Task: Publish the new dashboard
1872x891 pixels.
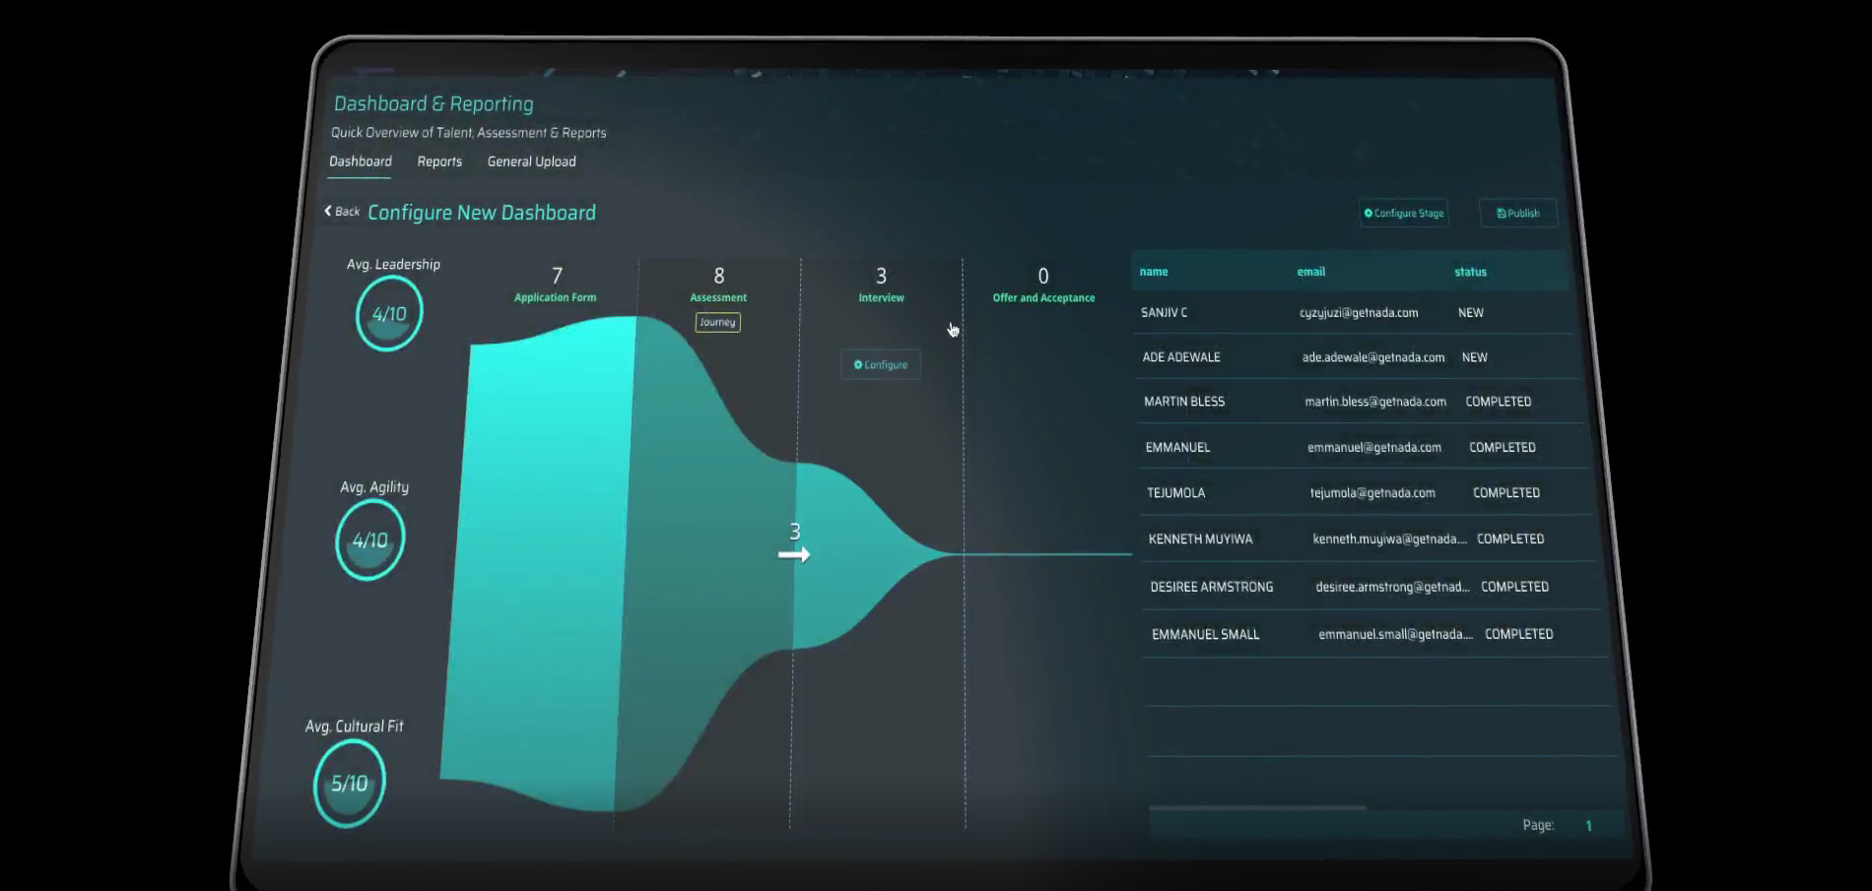Action: [x=1517, y=213]
